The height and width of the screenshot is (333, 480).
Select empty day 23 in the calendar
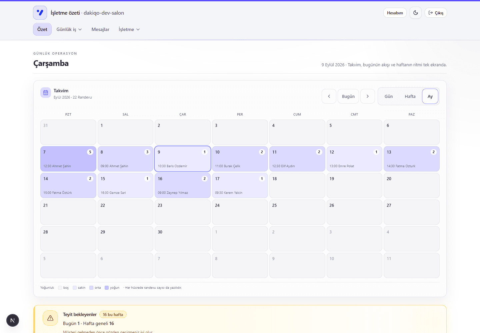183,212
